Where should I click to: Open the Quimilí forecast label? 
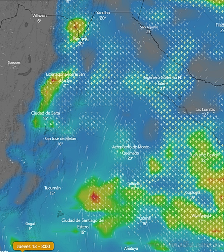[x=145, y=218]
